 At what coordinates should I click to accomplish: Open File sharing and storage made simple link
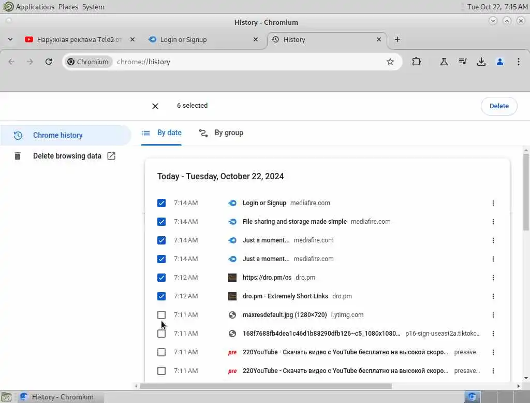[295, 222]
